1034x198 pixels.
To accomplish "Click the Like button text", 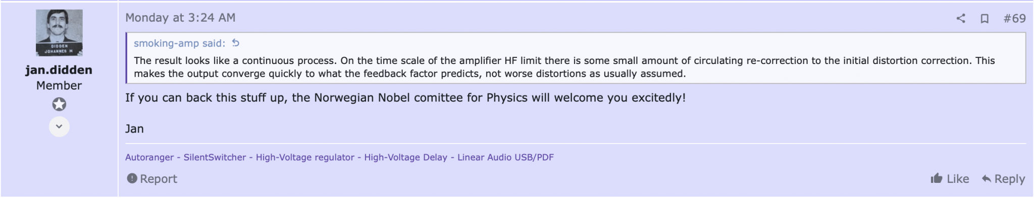I will [958, 179].
